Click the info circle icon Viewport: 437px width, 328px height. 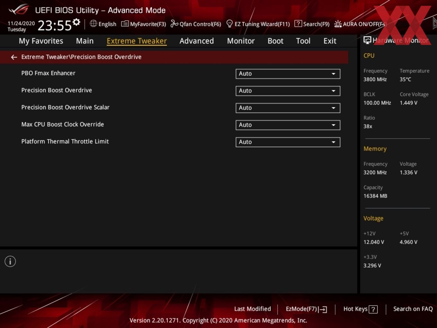(10, 261)
